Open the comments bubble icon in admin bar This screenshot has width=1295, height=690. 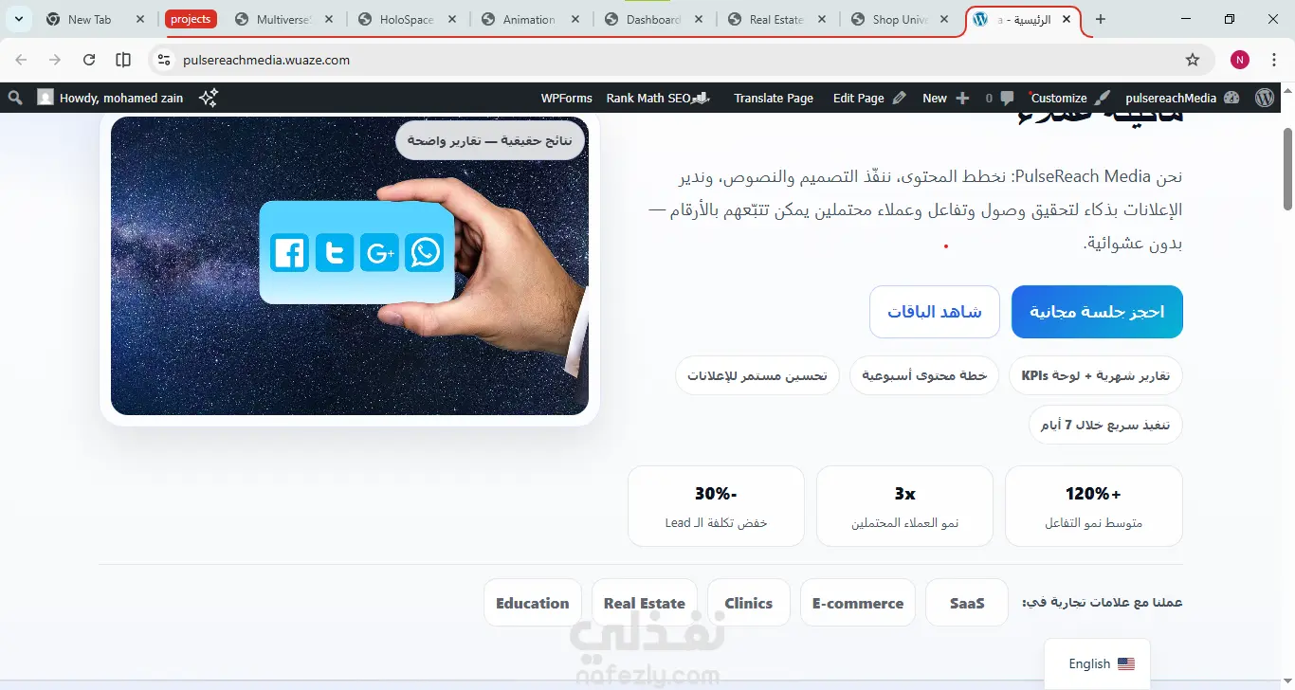click(1000, 98)
